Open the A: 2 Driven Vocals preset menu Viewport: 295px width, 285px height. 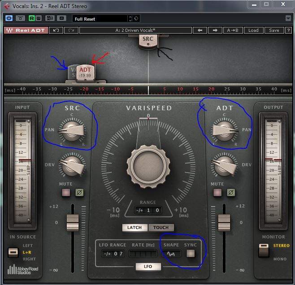tap(135, 30)
